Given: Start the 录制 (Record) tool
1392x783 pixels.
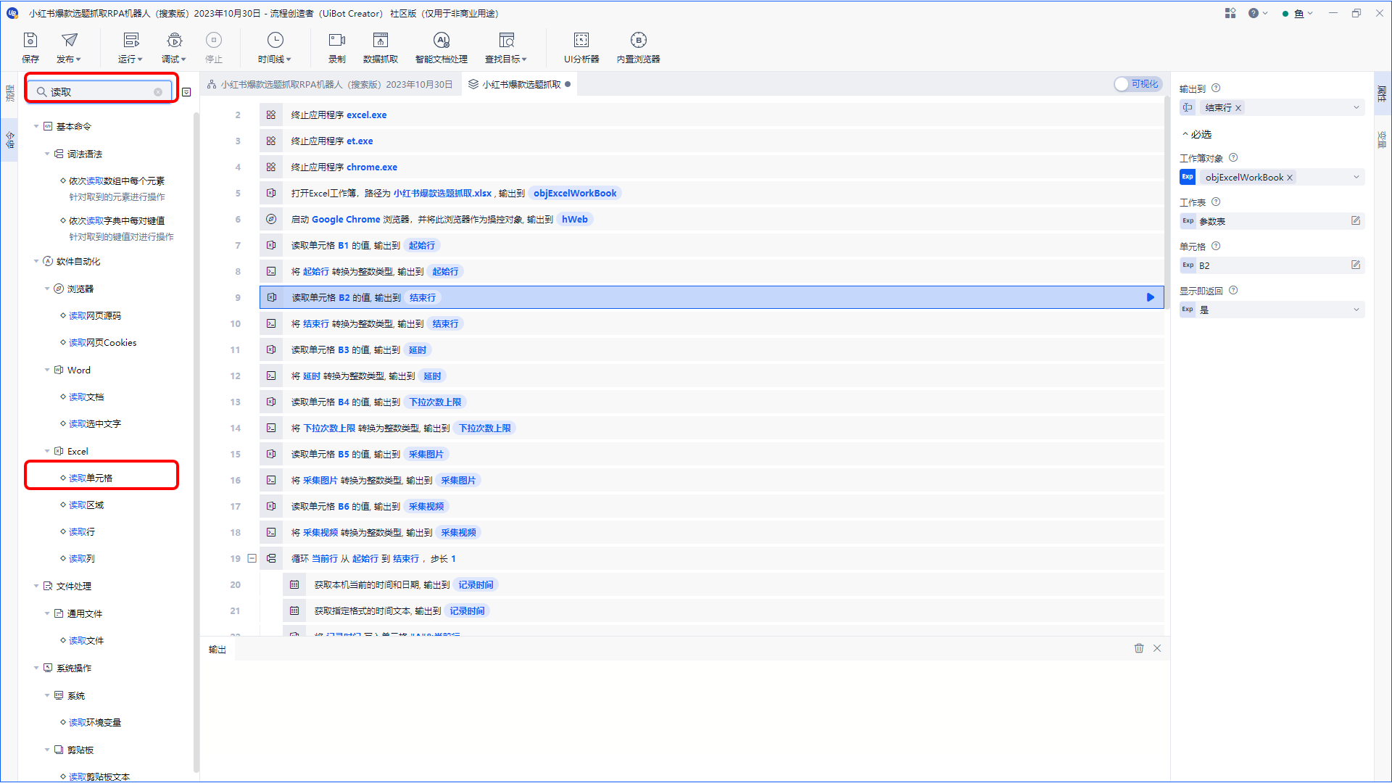Looking at the screenshot, I should pos(337,48).
